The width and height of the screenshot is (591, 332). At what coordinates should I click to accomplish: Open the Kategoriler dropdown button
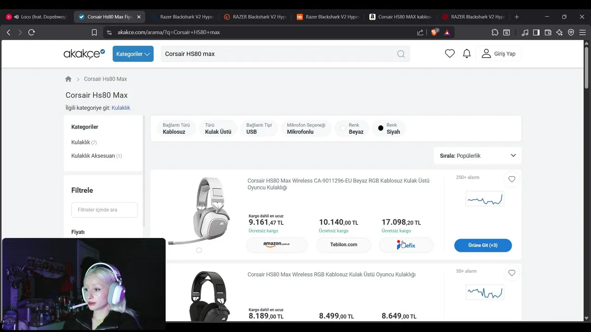(133, 54)
